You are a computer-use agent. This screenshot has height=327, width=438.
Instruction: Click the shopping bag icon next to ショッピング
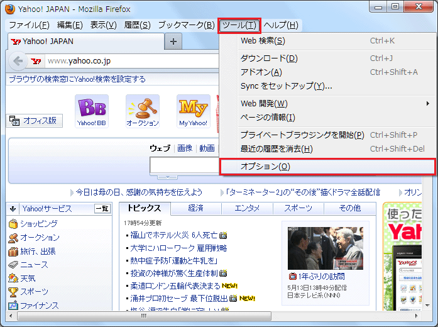point(13,224)
